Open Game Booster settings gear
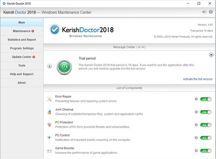This screenshot has height=159, width=216. click(196, 151)
